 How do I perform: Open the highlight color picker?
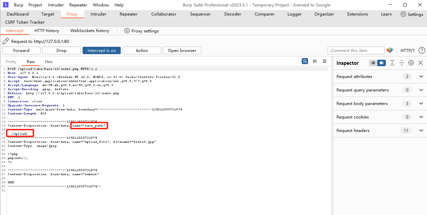coord(390,50)
